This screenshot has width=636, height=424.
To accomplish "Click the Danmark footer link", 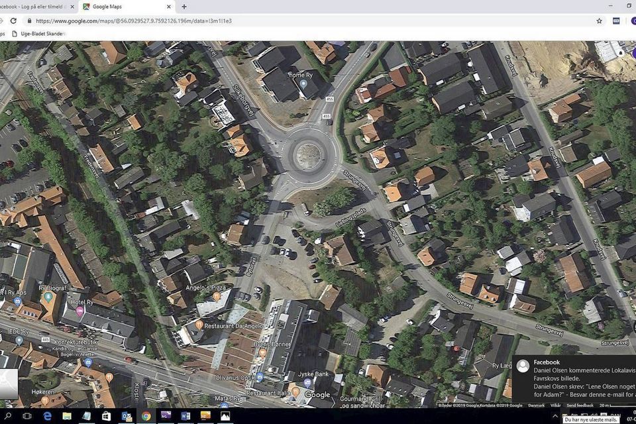I will (536, 405).
